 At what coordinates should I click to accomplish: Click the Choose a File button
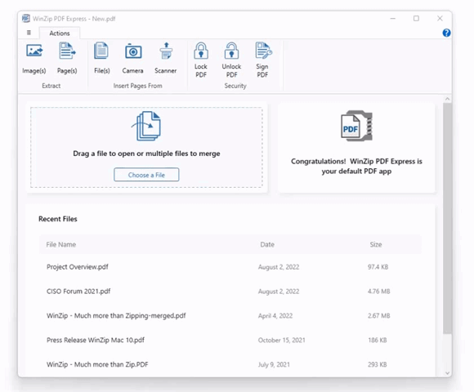coord(146,175)
